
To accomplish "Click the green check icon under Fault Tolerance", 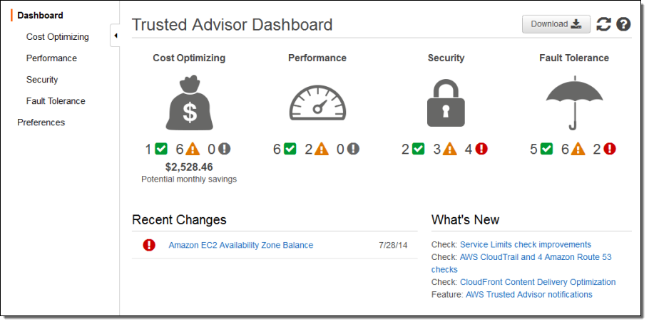I will [546, 149].
